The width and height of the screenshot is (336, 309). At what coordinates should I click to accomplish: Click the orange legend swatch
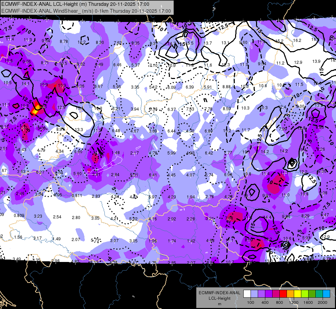point(290,294)
